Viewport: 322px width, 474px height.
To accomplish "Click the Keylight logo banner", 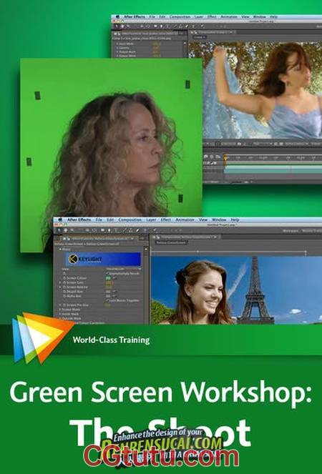I will pos(103,259).
